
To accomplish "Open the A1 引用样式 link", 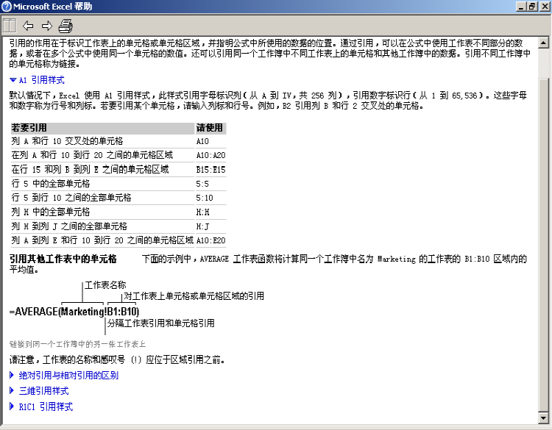I will (x=41, y=80).
